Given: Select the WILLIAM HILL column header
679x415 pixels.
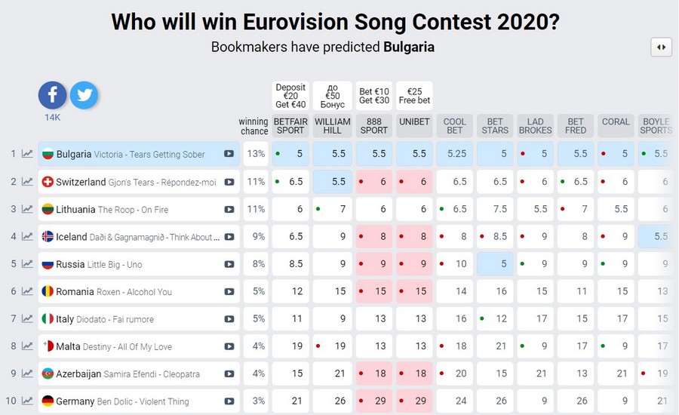Looking at the screenshot, I should pos(332,126).
